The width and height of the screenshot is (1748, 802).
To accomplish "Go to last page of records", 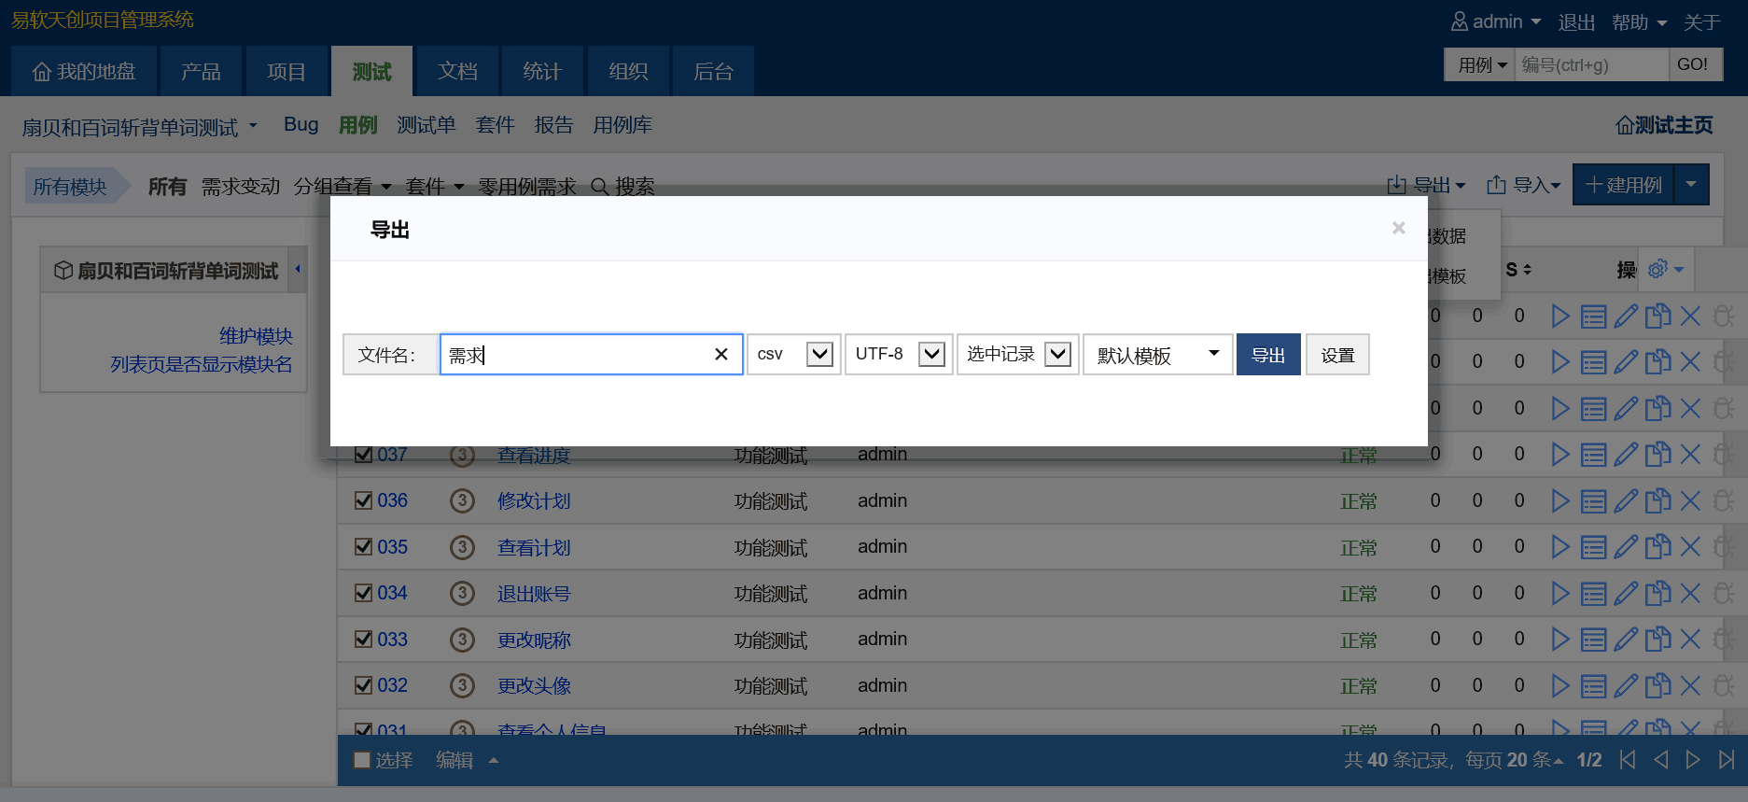I will point(1727,760).
